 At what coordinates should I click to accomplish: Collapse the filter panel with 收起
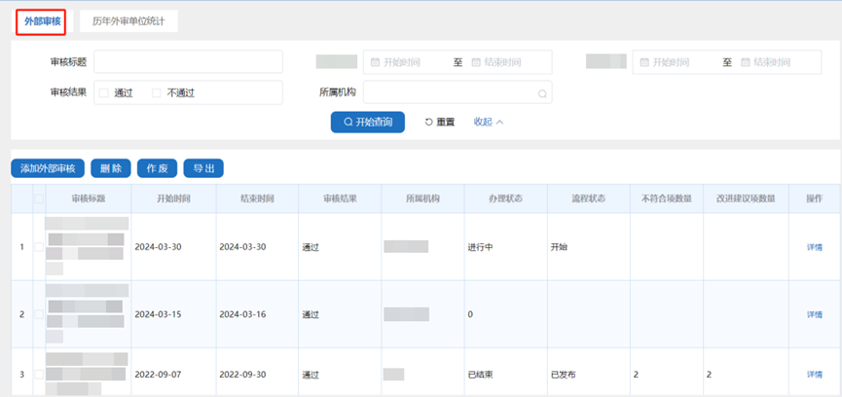489,123
